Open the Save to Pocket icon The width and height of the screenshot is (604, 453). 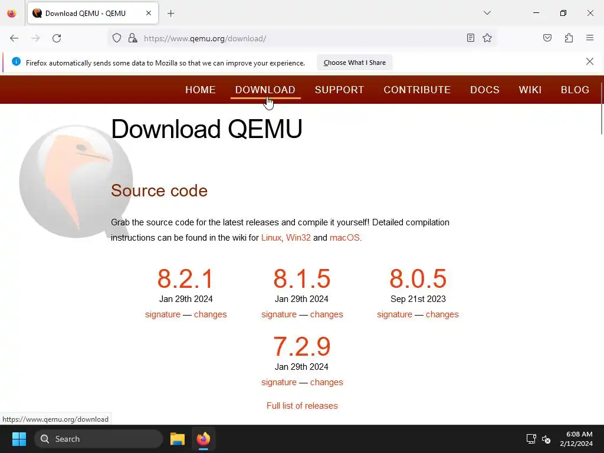tap(547, 38)
